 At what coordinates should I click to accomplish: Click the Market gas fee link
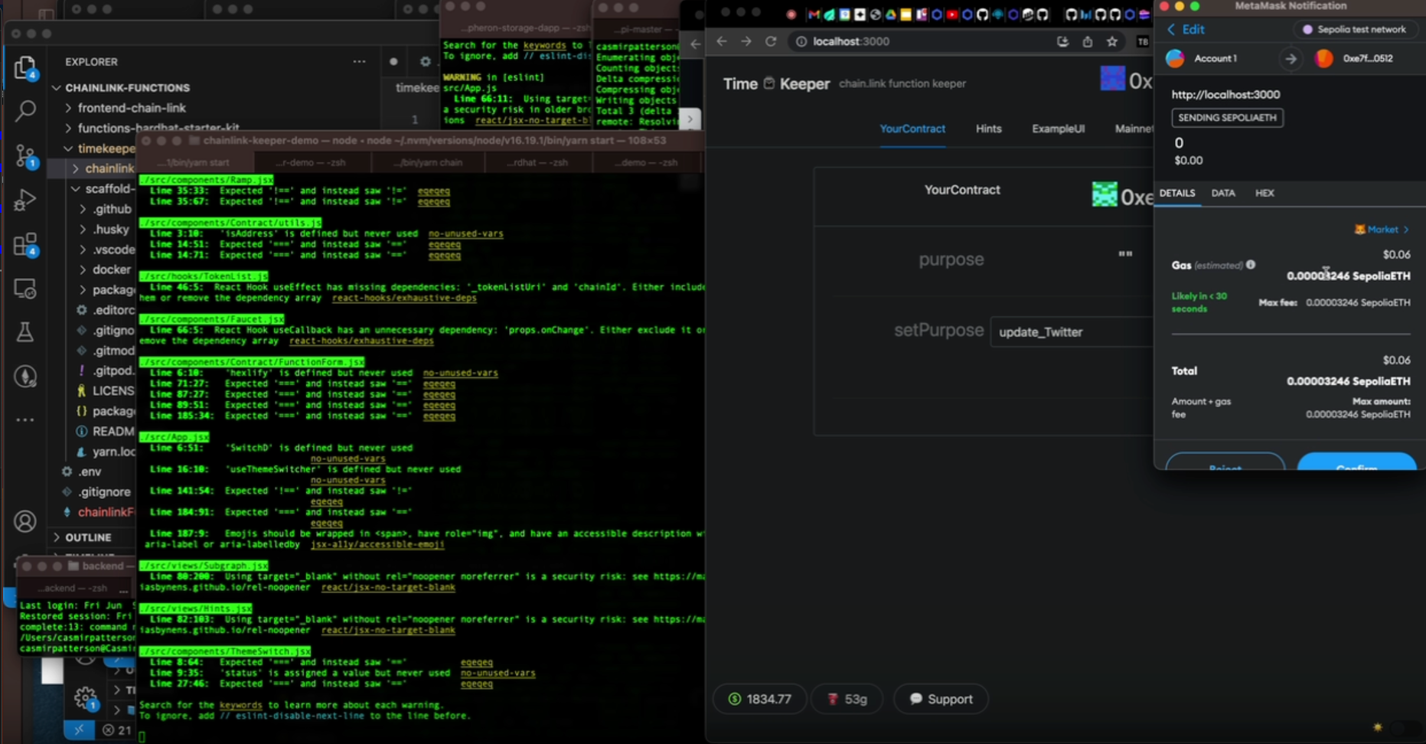[1382, 230]
